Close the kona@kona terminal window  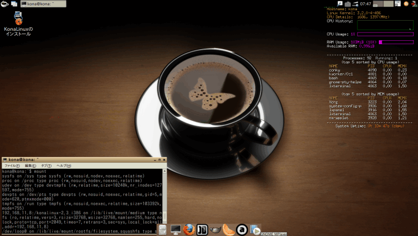click(x=164, y=160)
